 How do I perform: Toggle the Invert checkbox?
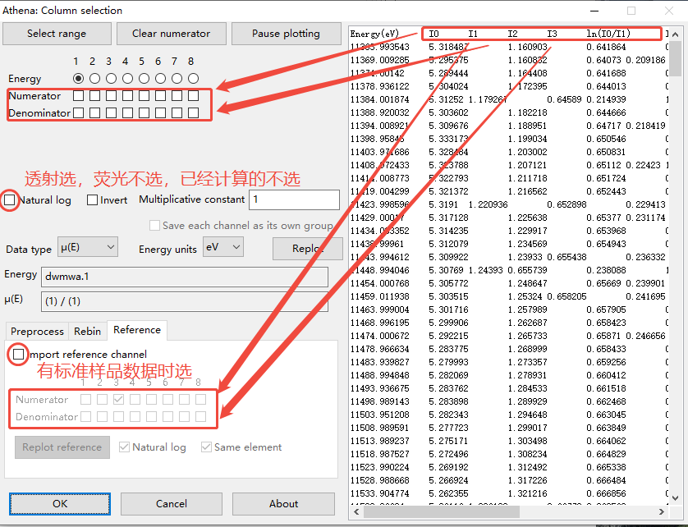pos(93,199)
